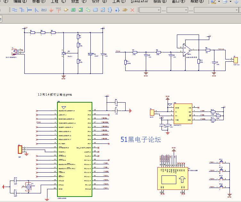The height and width of the screenshot is (202, 241).
Task: Click the D1 port placement icon
Action: tap(125, 10)
